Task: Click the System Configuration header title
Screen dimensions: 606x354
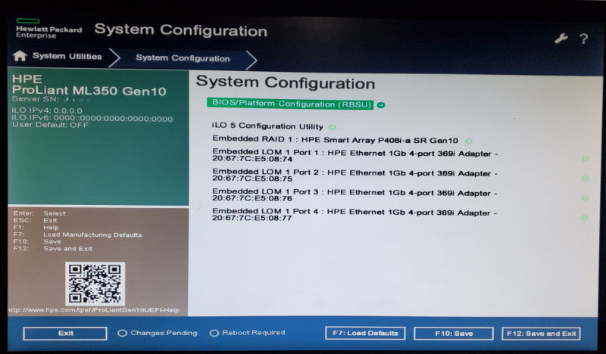Action: tap(181, 30)
